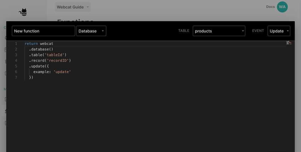Viewport: 301px width, 152px height.
Task: Open the Docs link
Action: click(x=270, y=7)
